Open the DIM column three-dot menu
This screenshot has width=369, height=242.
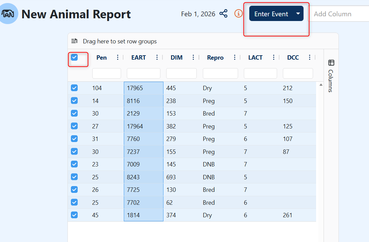[193, 57]
